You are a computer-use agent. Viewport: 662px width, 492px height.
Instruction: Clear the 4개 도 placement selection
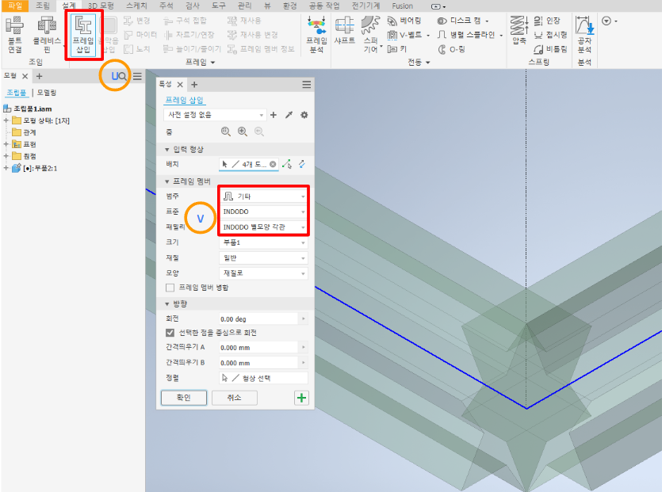click(x=274, y=164)
